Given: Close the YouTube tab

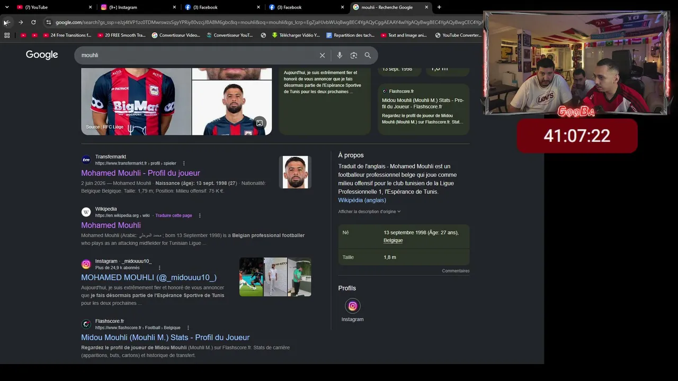Looking at the screenshot, I should click(90, 7).
